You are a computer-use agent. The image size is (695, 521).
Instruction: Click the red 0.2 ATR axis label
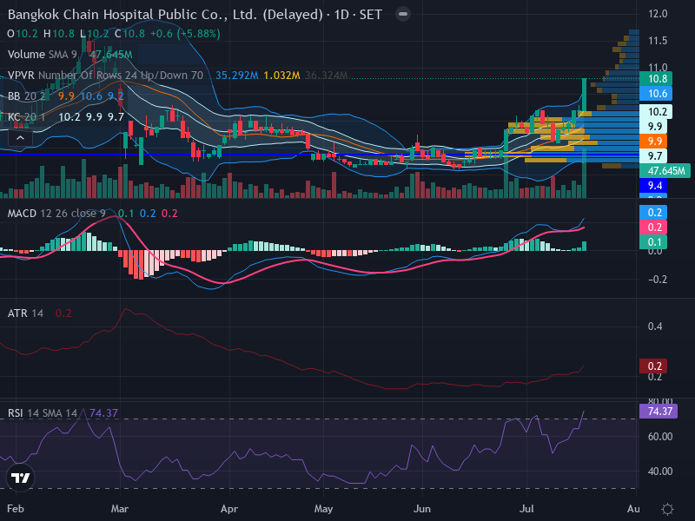[653, 366]
